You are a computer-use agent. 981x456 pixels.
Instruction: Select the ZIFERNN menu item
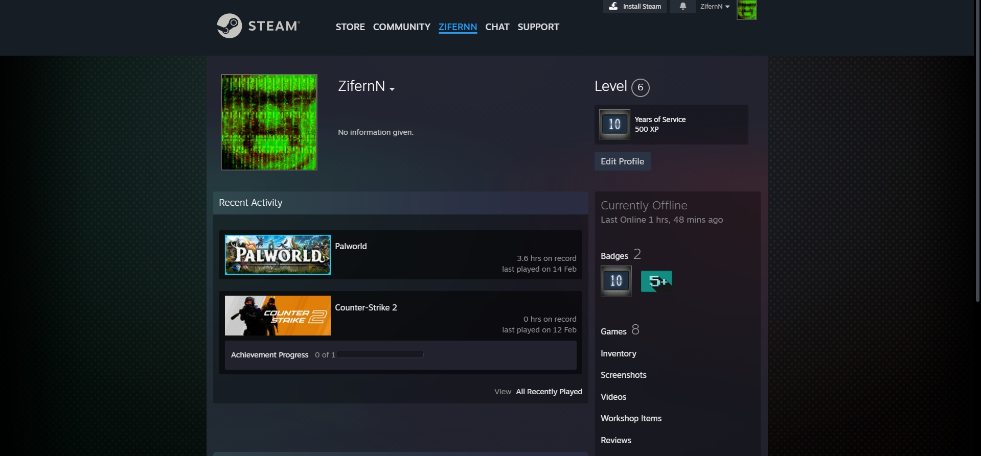(x=458, y=27)
